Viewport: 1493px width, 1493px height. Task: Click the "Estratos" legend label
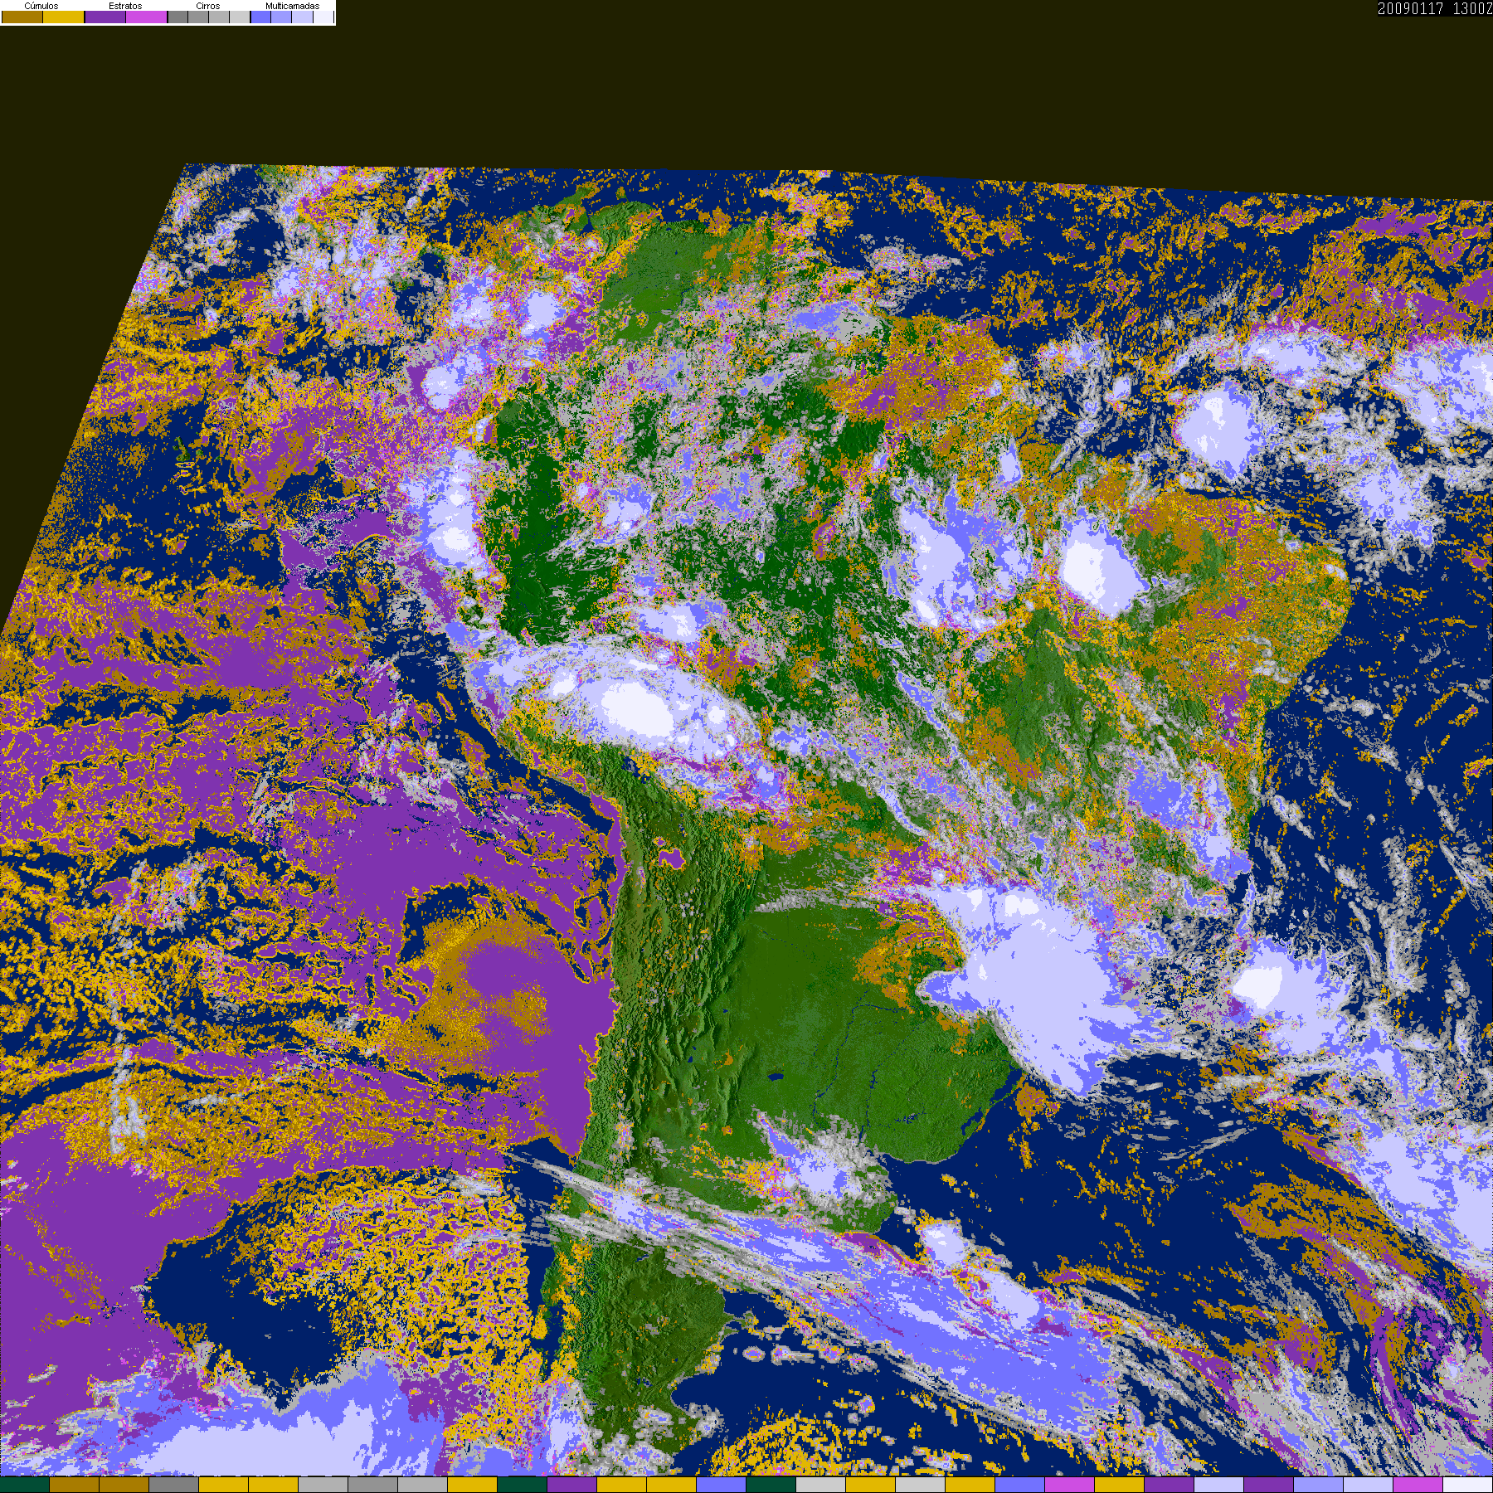point(125,6)
